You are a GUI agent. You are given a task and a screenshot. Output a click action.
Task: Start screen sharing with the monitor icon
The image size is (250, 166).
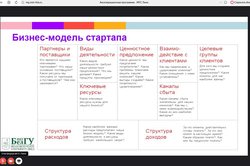click(19, 161)
